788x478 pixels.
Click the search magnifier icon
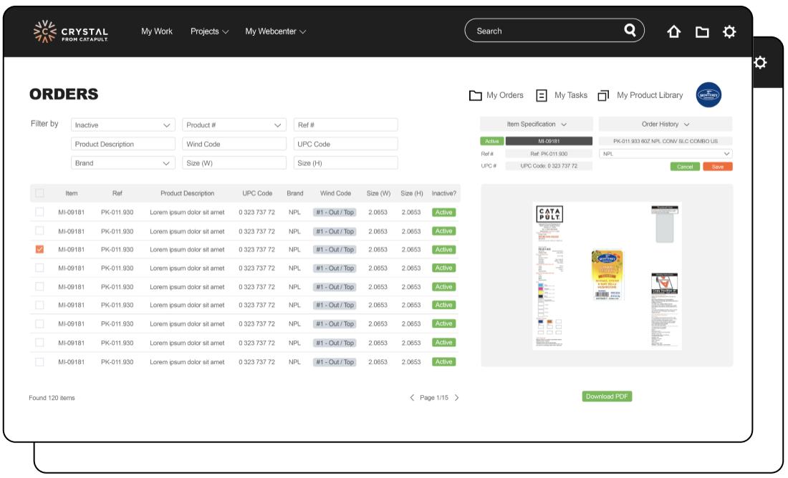tap(630, 30)
